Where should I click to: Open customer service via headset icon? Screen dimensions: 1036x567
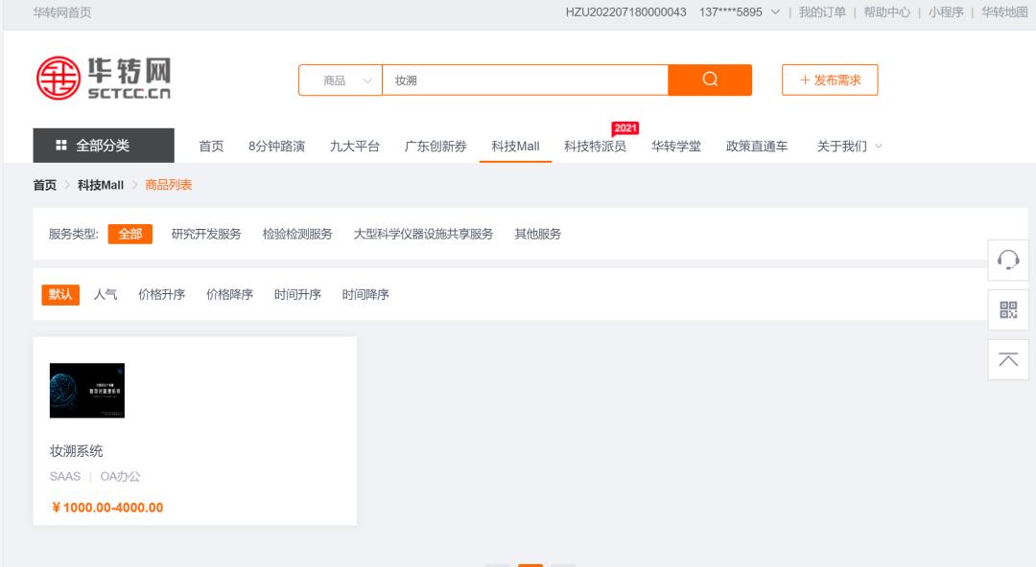tap(1007, 261)
